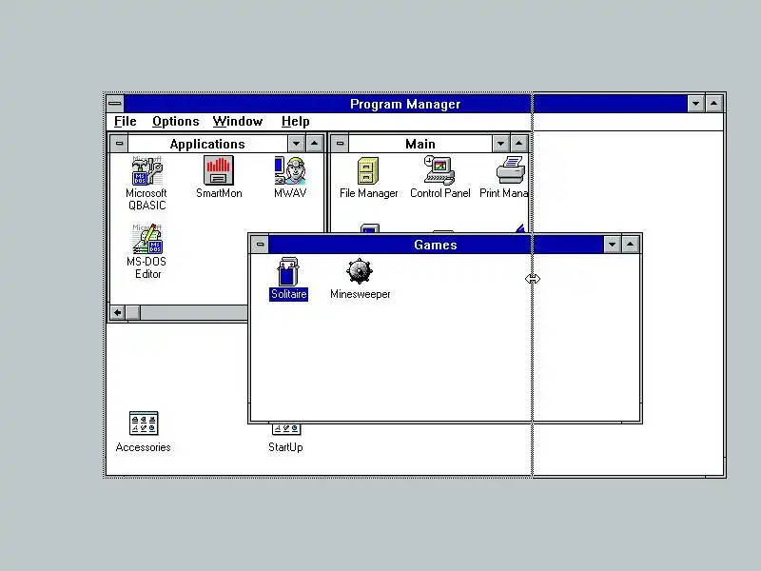Open the Applications window control menu box
Image resolution: width=761 pixels, height=571 pixels.
tap(119, 144)
